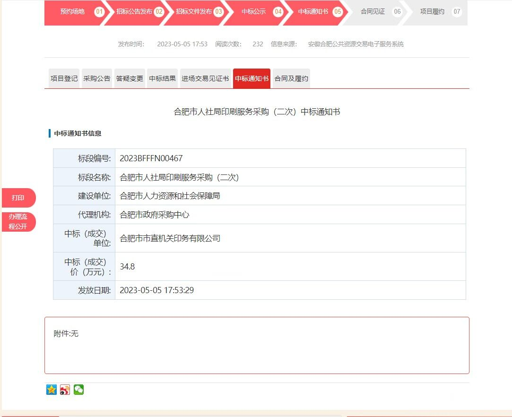
Task: Open the 进场交易见证书 tab
Action: (x=205, y=78)
